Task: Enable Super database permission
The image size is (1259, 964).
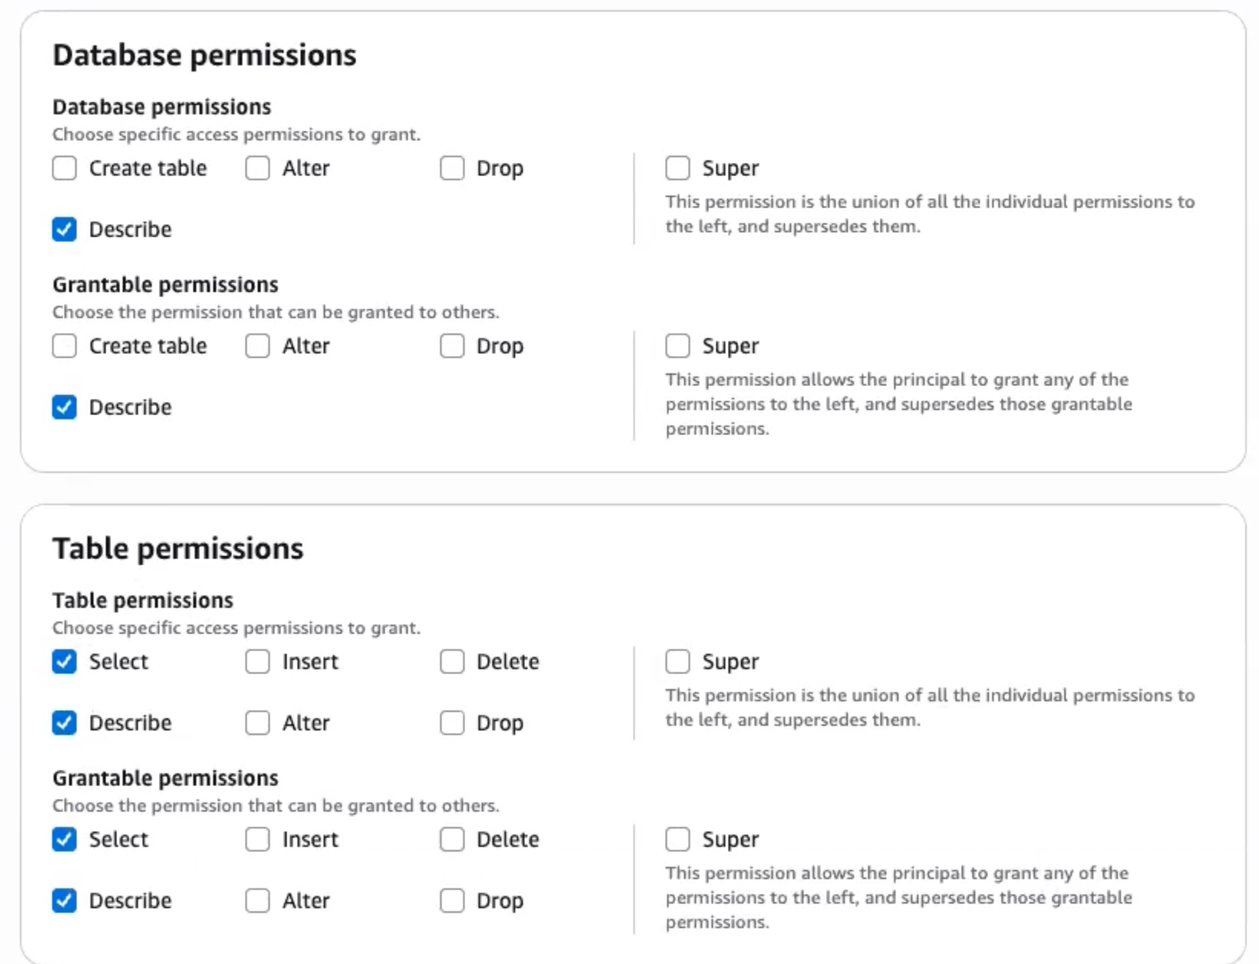Action: click(x=678, y=168)
